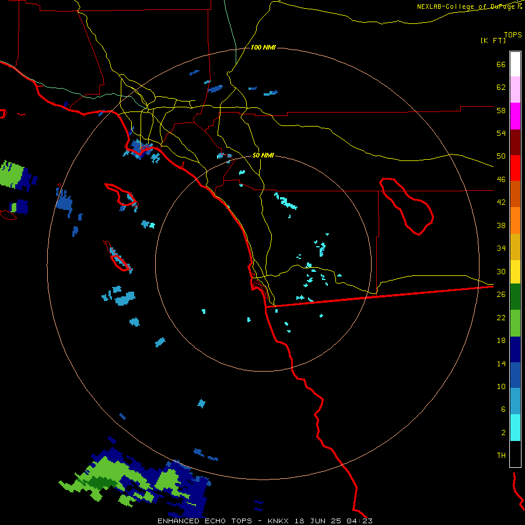Select the light blue swatch beside label 6
Viewport: 525px width, 525px height.
[x=515, y=401]
